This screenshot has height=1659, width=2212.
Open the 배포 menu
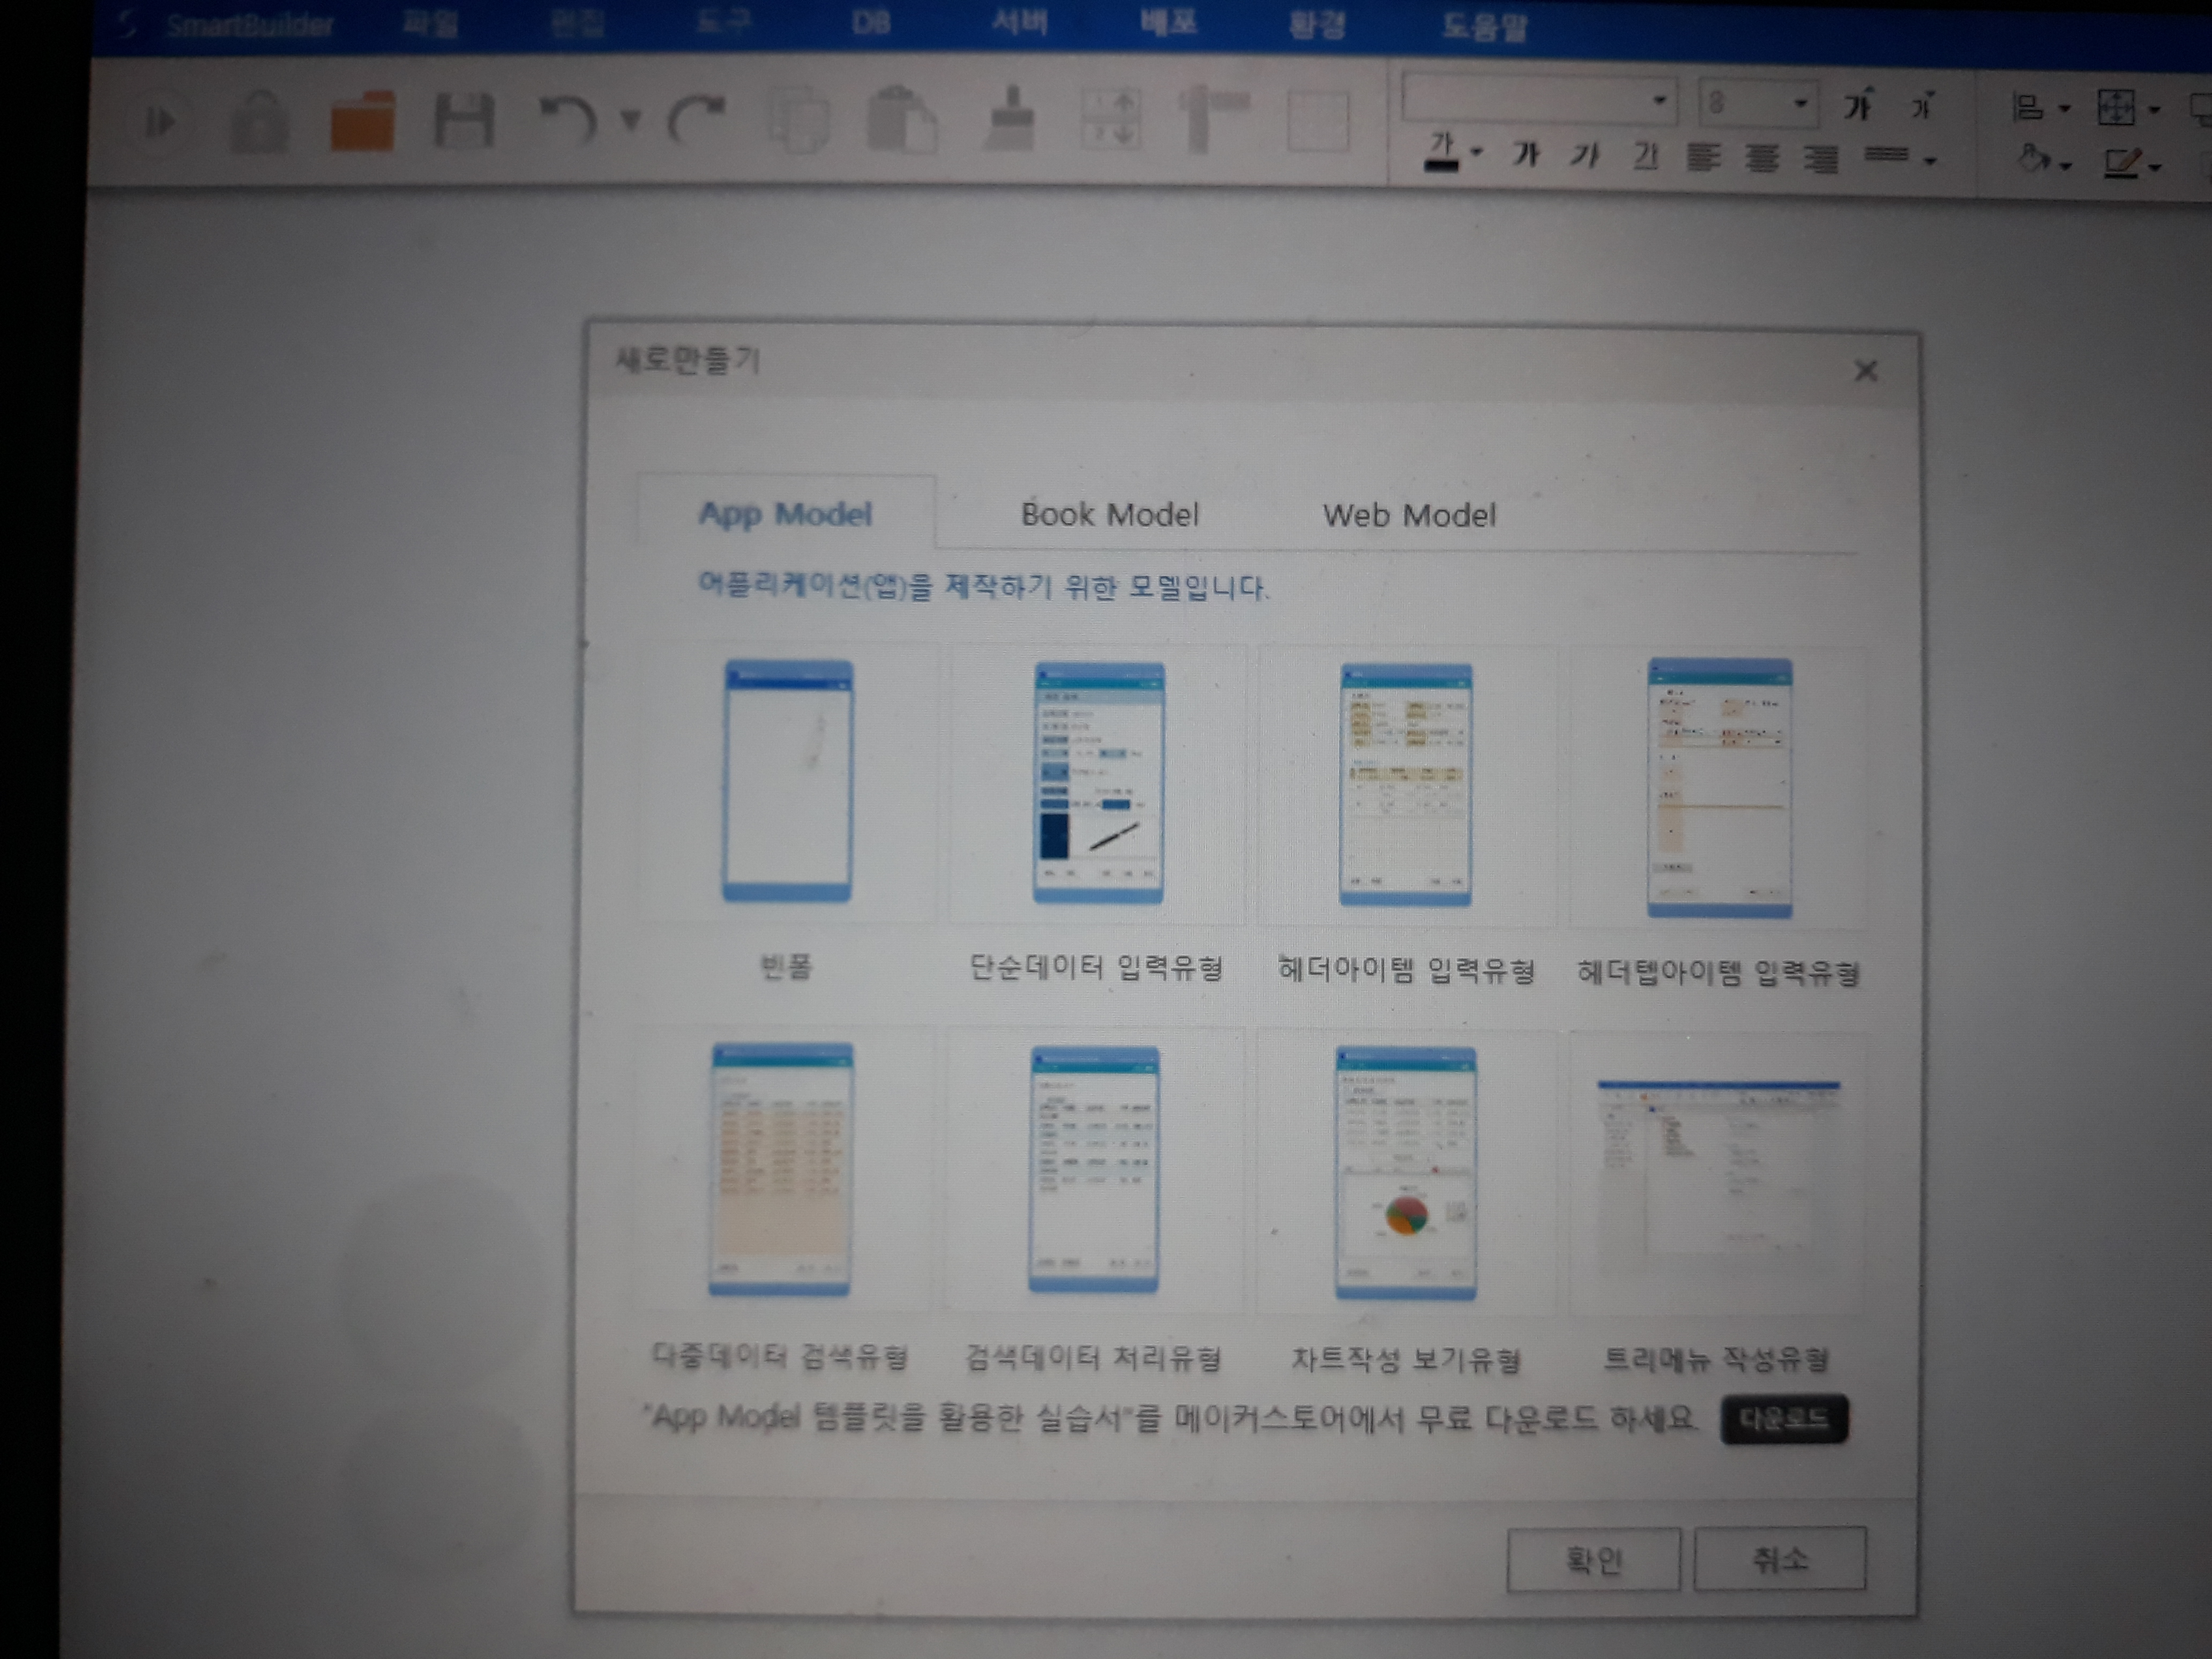point(1168,22)
